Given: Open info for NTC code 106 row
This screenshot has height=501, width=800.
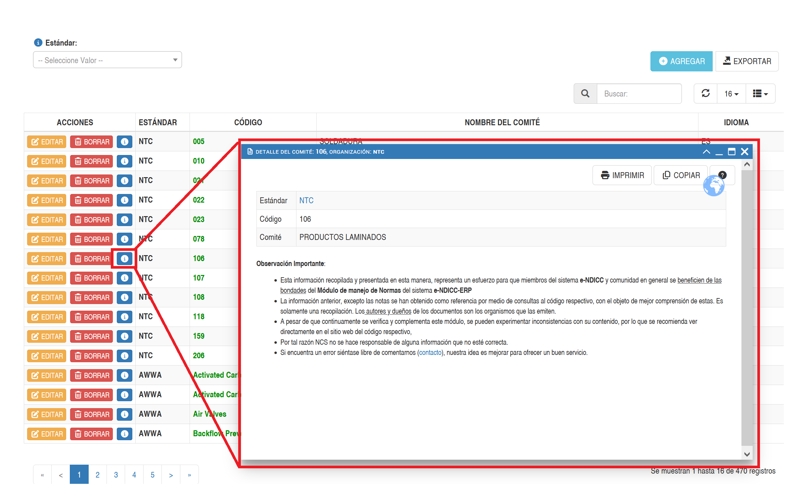Looking at the screenshot, I should [x=124, y=258].
